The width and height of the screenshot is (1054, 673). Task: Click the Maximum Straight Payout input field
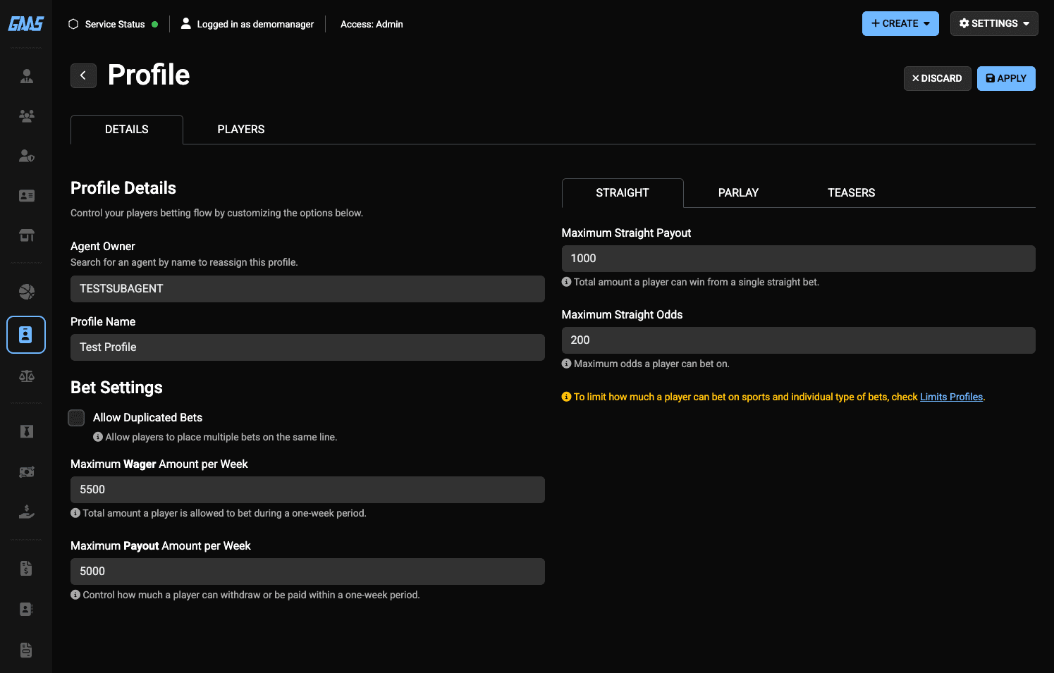[x=798, y=259]
